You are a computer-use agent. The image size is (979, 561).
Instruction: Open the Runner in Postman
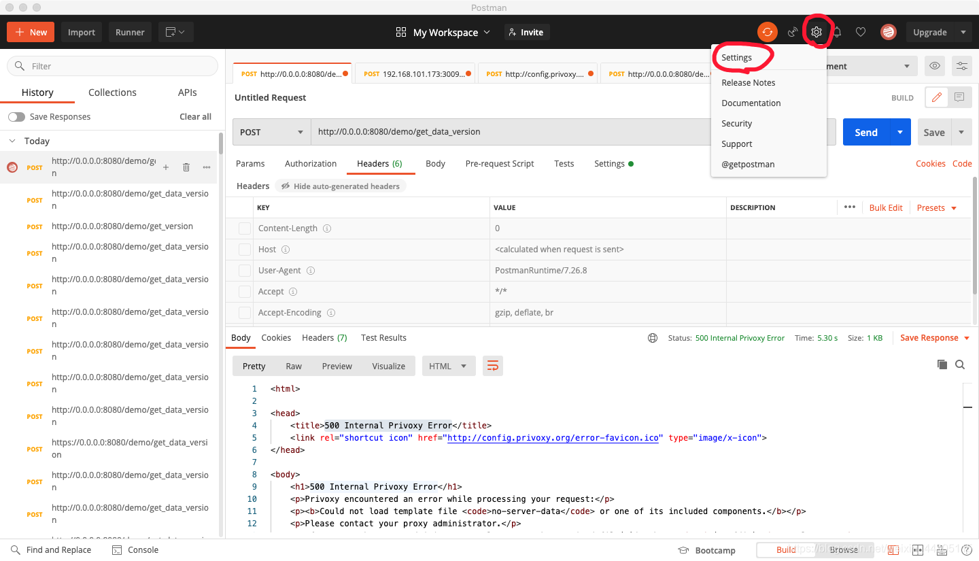click(x=129, y=31)
